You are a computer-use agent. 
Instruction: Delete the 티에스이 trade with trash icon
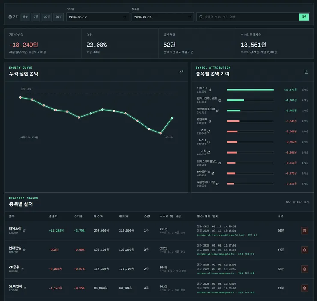[x=305, y=231]
